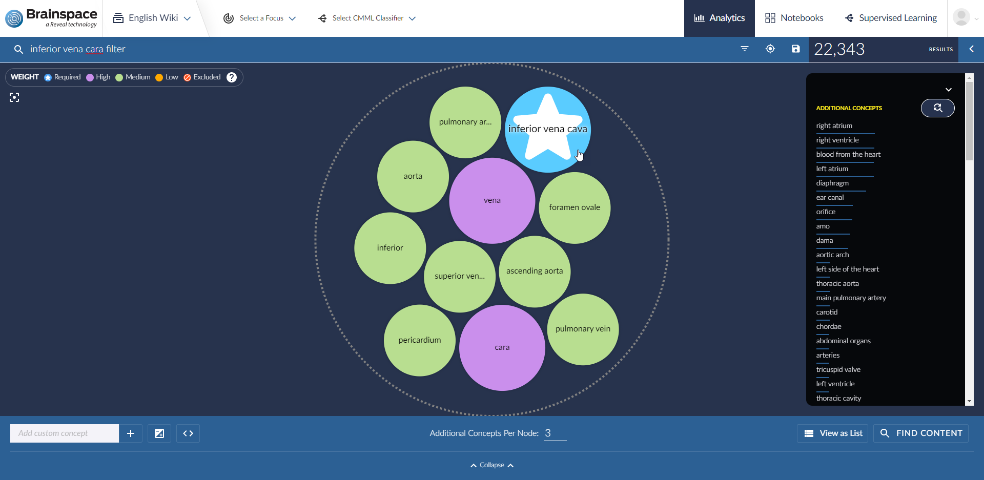Screen dimensions: 984x480
Task: Open the code view brackets icon
Action: point(188,433)
